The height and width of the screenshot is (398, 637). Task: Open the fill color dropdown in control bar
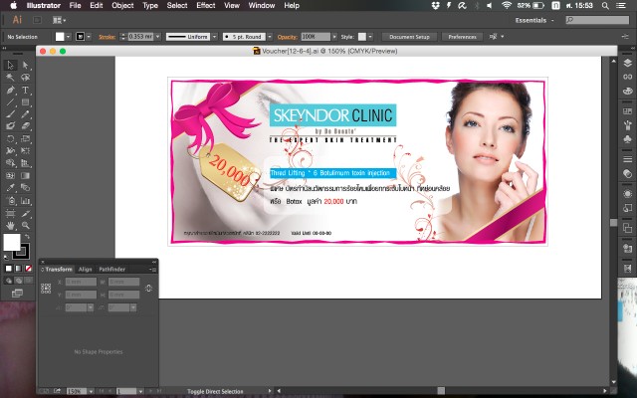click(69, 37)
